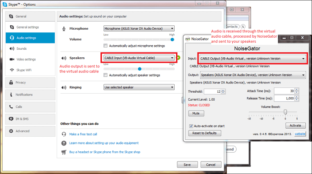Click the microphone Volume slider handle

tap(172, 40)
